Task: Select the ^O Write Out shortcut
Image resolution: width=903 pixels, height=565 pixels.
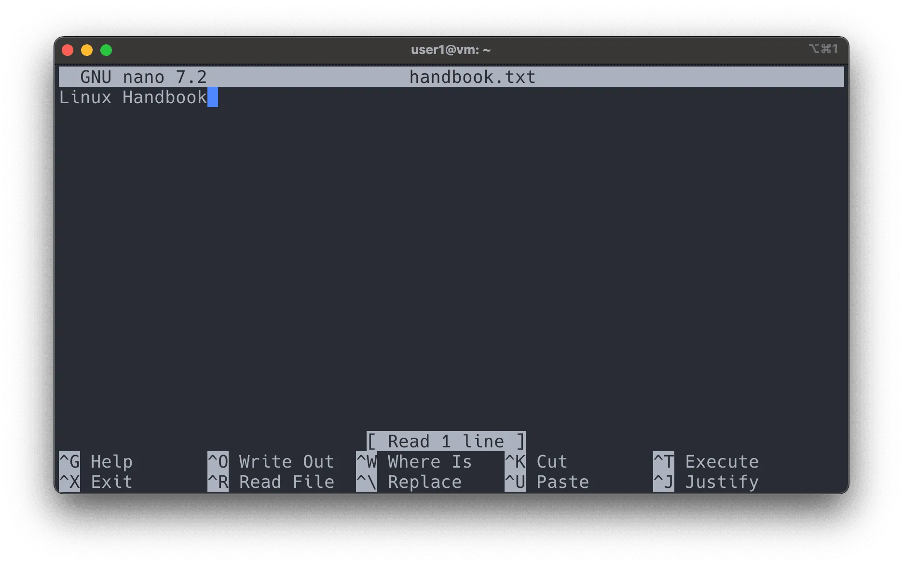Action: [x=271, y=462]
